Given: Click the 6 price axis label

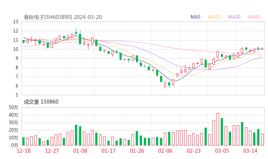Looking at the screenshot, I should pos(17,86).
